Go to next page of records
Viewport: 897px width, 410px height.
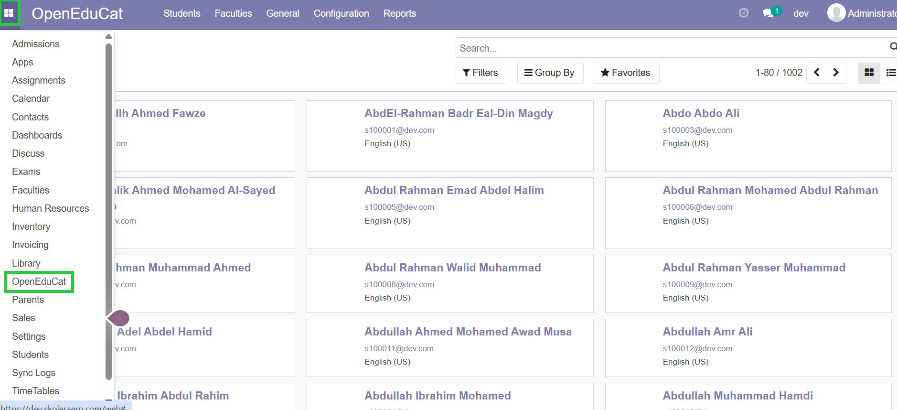[836, 73]
